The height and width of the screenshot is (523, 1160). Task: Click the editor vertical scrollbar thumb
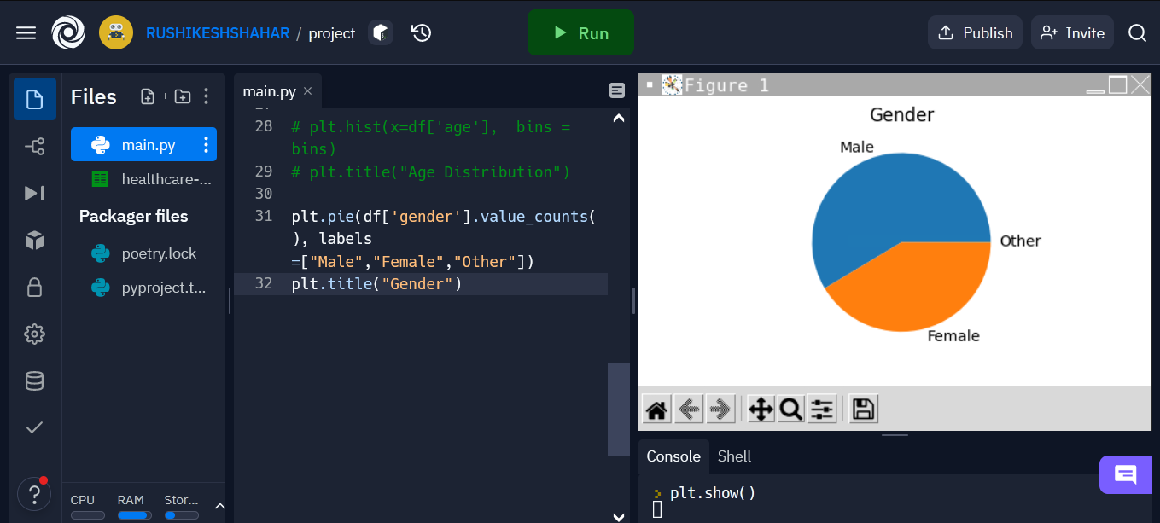619,410
